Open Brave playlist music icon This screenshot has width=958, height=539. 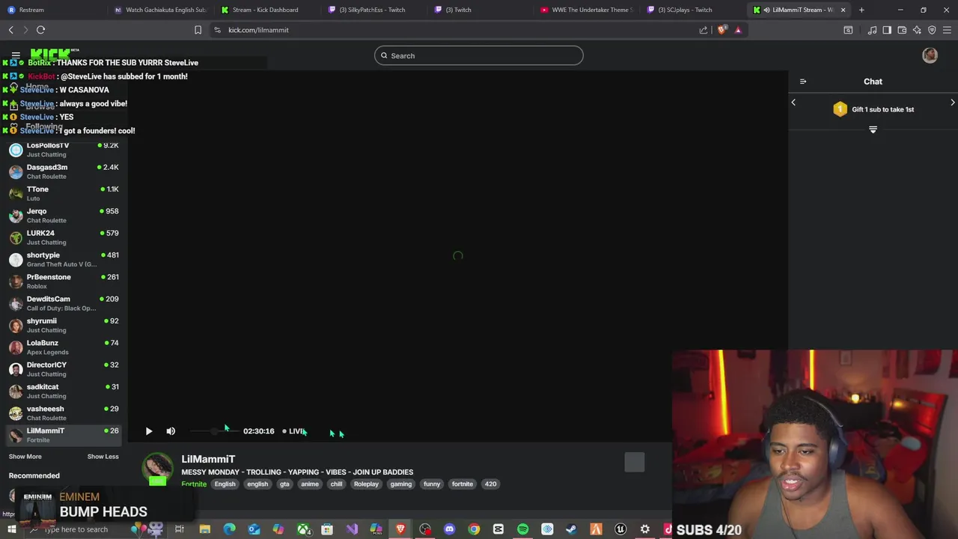pos(872,30)
